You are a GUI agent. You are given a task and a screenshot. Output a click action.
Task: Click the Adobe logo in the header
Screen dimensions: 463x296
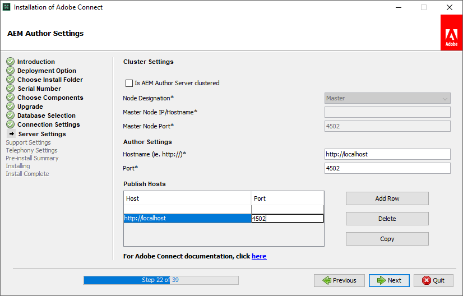click(451, 33)
